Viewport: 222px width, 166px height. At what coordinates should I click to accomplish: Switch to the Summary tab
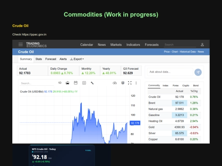point(26,59)
